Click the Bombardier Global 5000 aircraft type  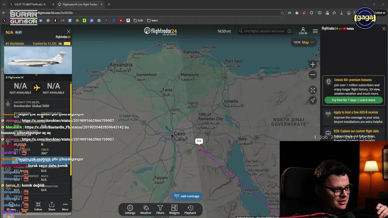[31, 106]
